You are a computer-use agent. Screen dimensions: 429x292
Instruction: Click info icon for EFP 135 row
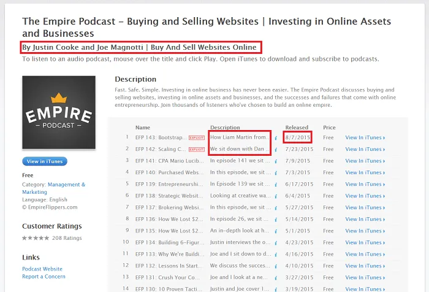point(276,231)
